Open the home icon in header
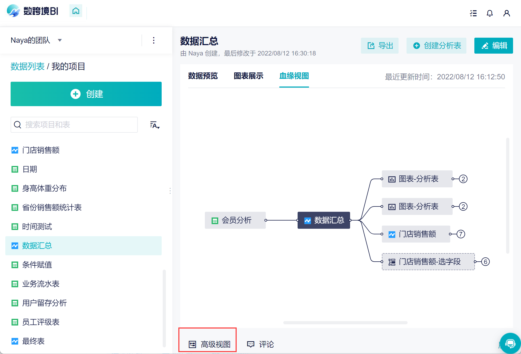This screenshot has width=521, height=354. coord(76,11)
